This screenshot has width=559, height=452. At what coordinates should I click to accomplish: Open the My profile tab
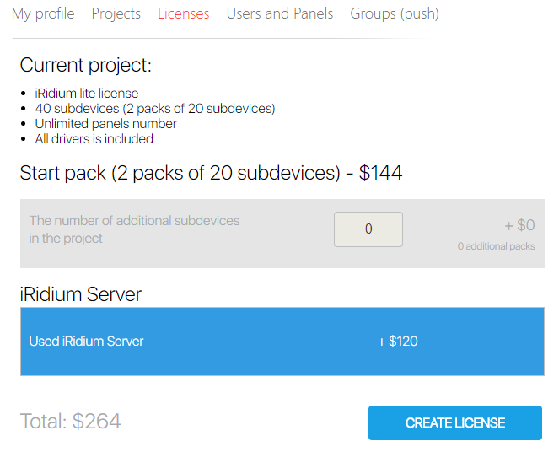click(x=43, y=13)
